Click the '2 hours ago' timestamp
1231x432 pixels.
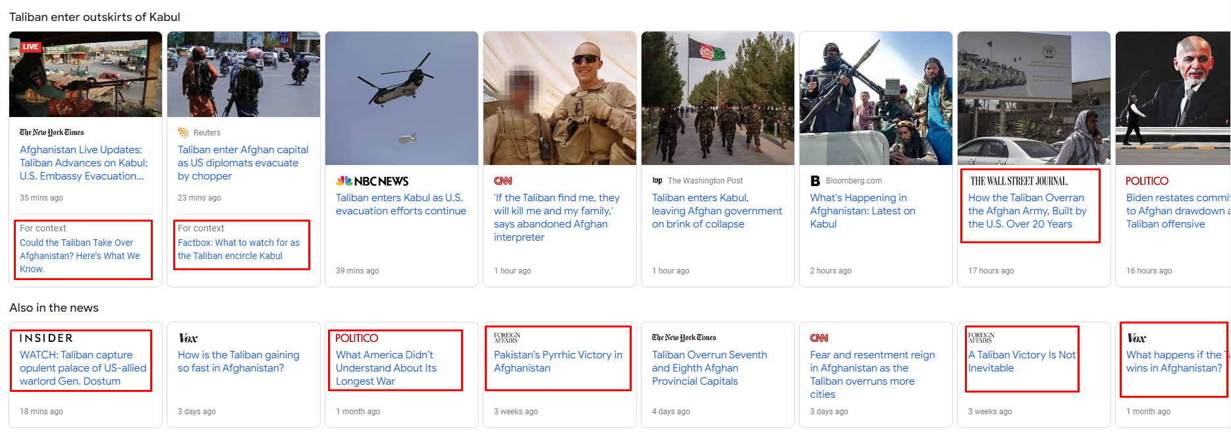pyautogui.click(x=831, y=271)
